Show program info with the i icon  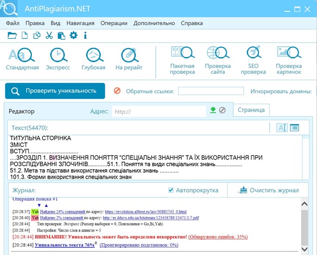(x=85, y=36)
